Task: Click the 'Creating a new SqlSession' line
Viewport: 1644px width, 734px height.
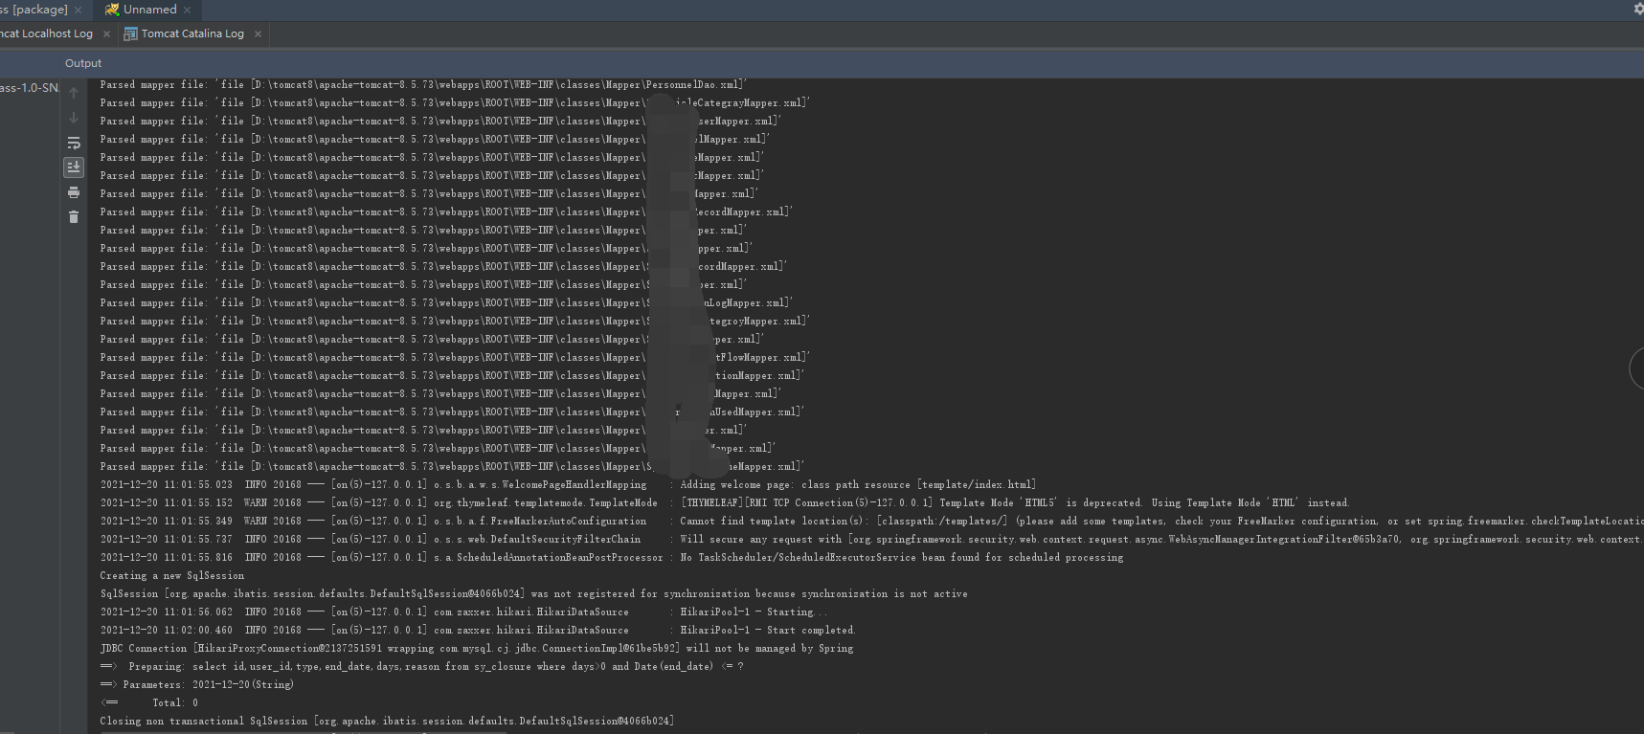Action: click(172, 575)
